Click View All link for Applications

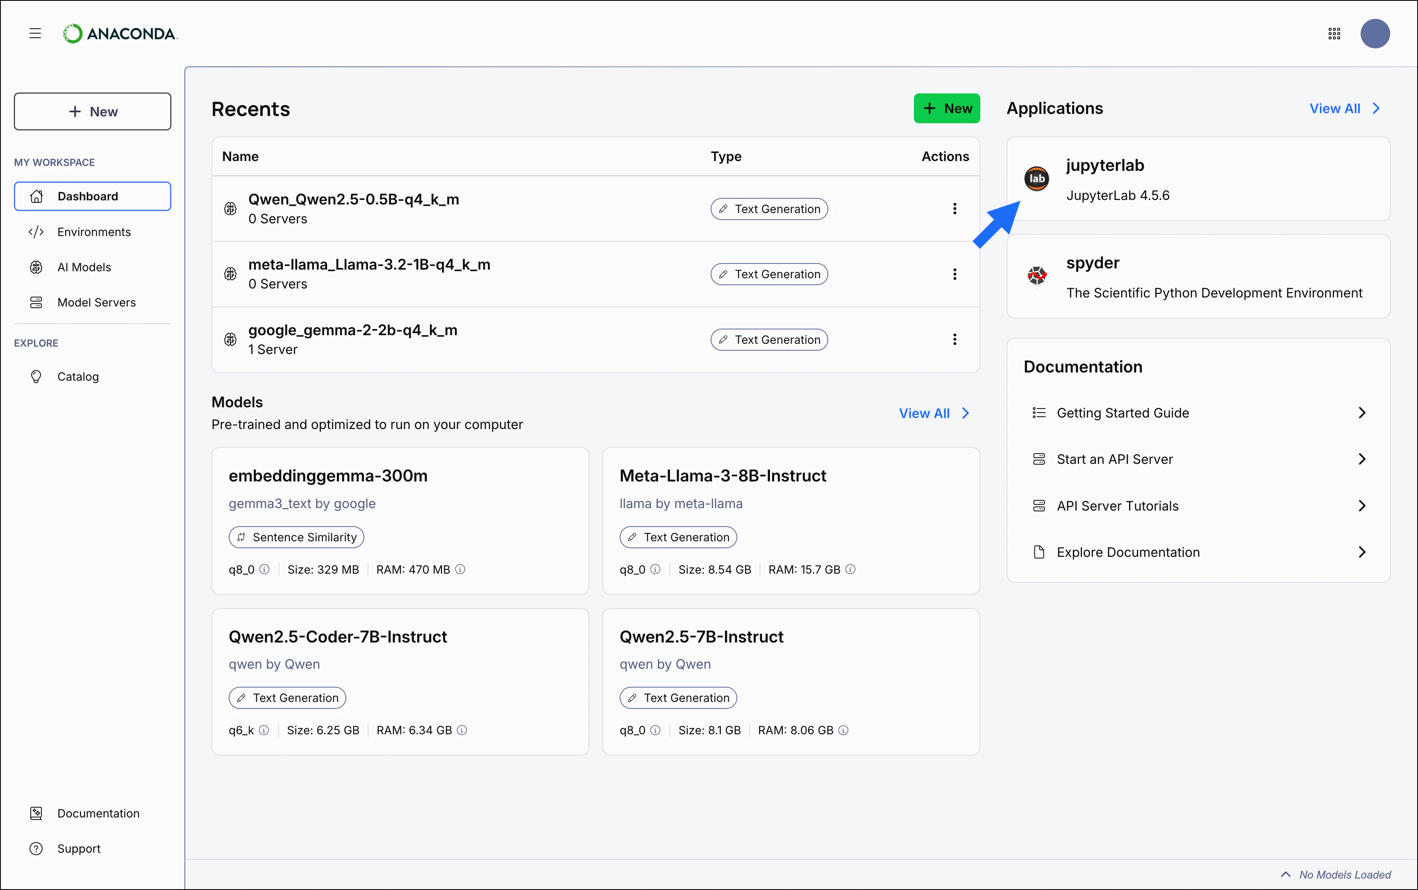(x=1344, y=108)
